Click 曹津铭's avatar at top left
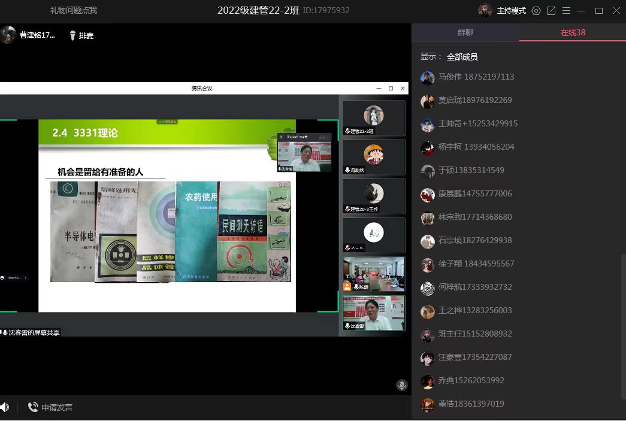The image size is (626, 421). (x=8, y=35)
